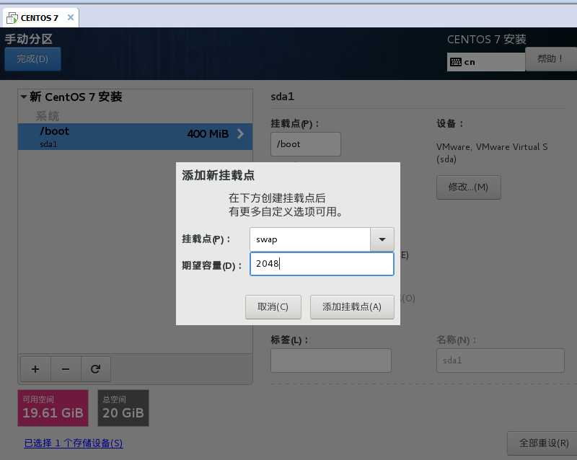Click the 标签(L) label input field
Image resolution: width=577 pixels, height=460 pixels.
click(x=331, y=361)
